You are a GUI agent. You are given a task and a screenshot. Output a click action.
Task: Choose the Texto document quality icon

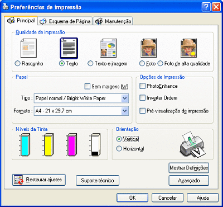click(x=69, y=48)
